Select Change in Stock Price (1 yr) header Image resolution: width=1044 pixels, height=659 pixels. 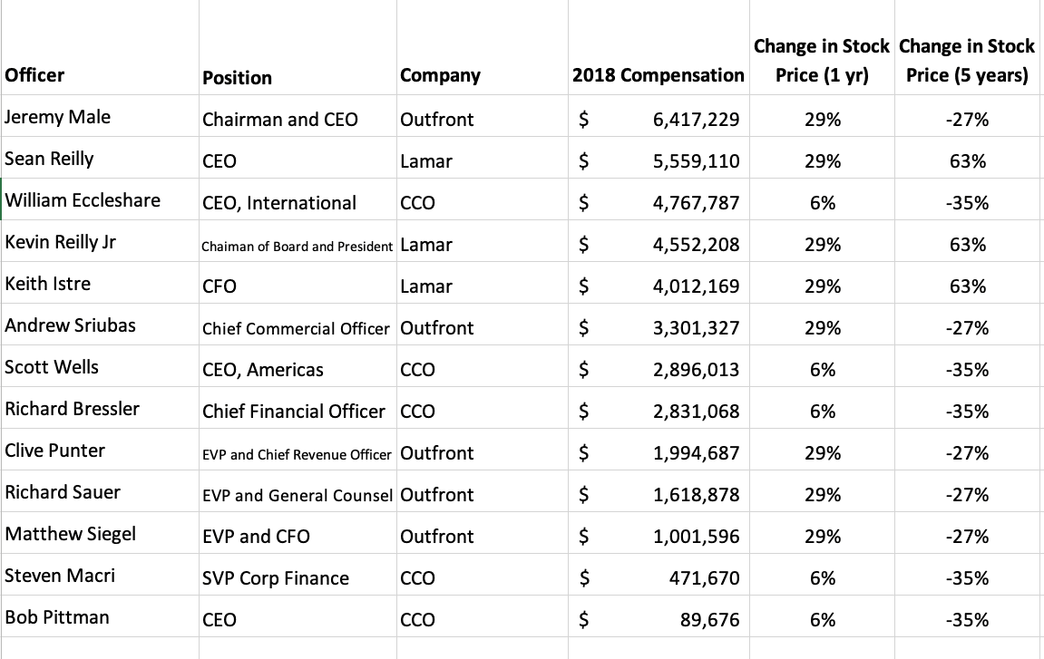822,61
